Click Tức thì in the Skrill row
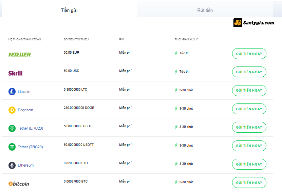The height and width of the screenshot is (192, 282). click(185, 72)
